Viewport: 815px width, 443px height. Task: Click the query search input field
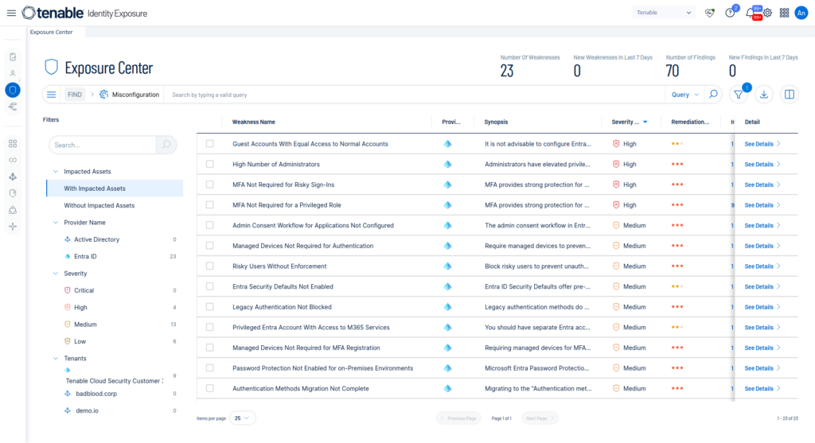[x=415, y=95]
